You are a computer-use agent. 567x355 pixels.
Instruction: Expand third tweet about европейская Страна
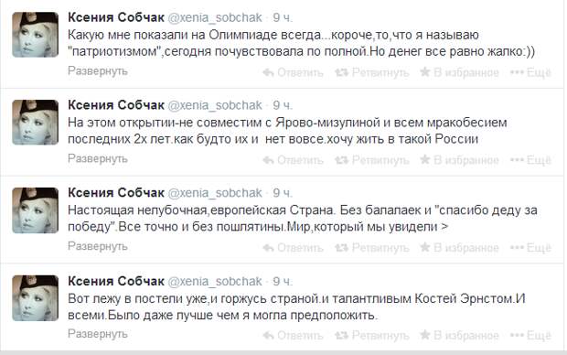[98, 246]
